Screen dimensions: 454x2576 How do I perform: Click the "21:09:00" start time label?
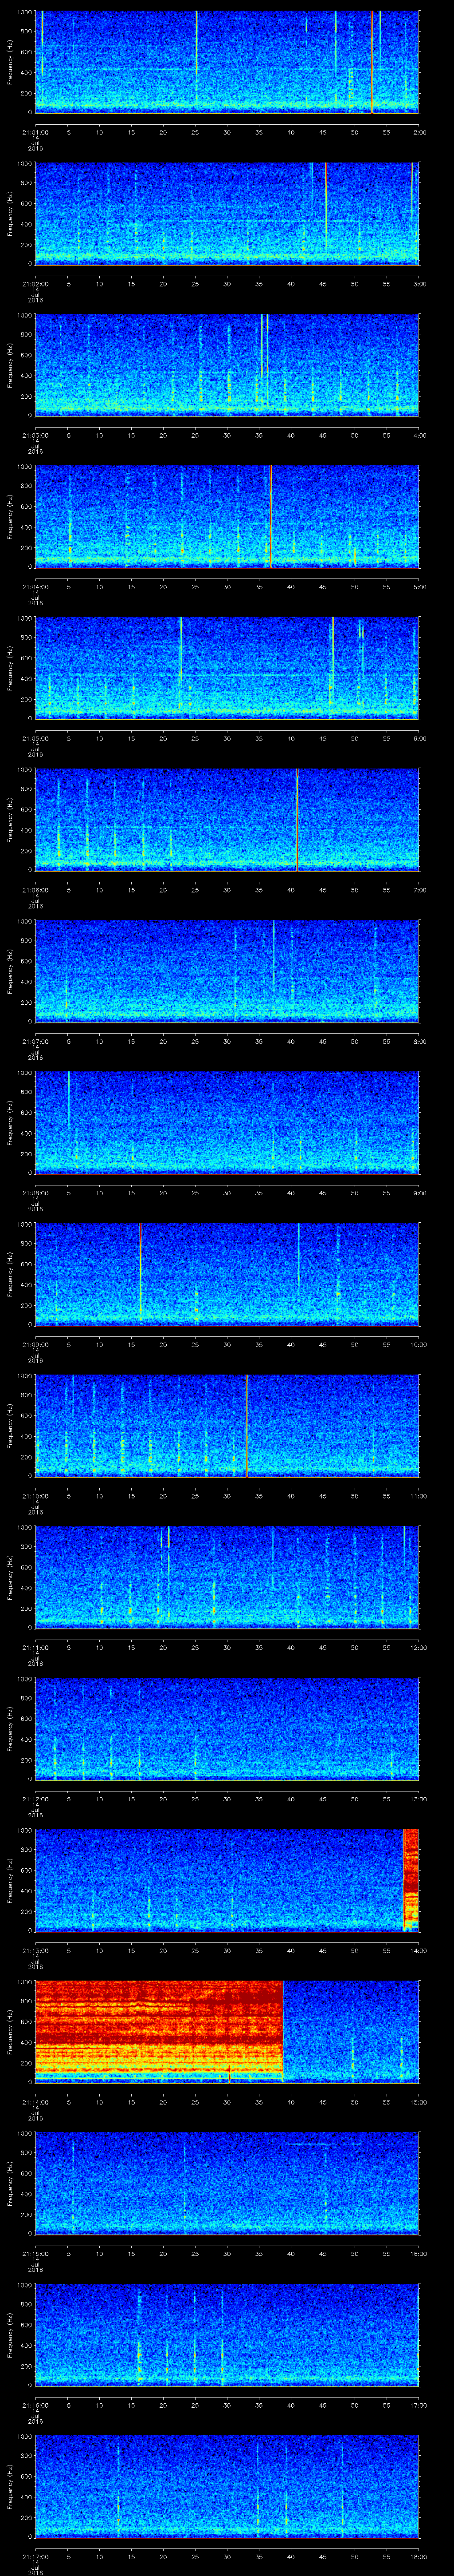click(36, 1343)
